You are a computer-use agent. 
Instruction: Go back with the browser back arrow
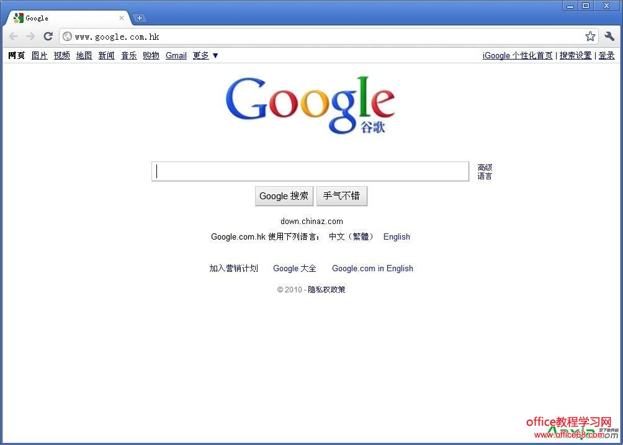[x=13, y=37]
